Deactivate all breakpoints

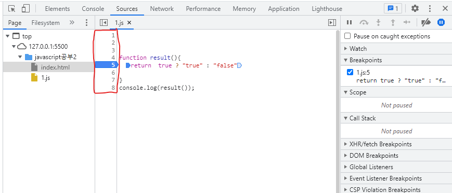coord(426,22)
